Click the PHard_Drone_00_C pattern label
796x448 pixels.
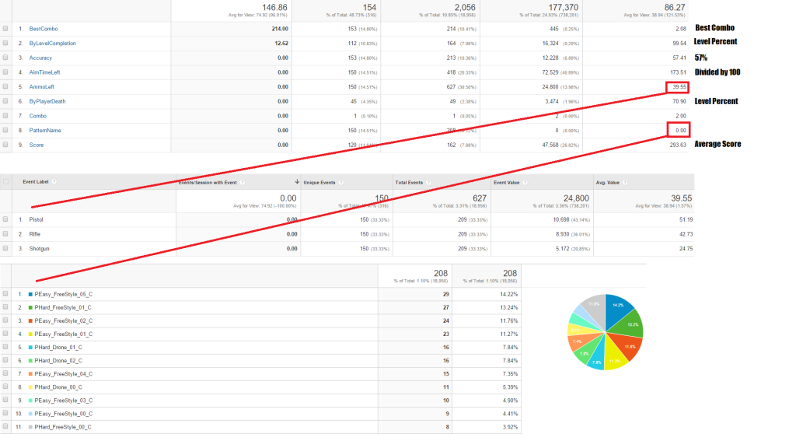(58, 387)
